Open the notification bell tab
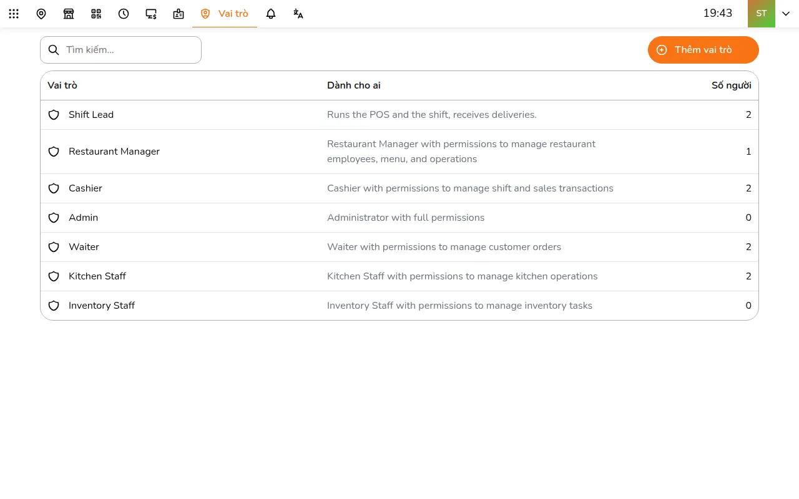This screenshot has width=799, height=499. point(271,14)
